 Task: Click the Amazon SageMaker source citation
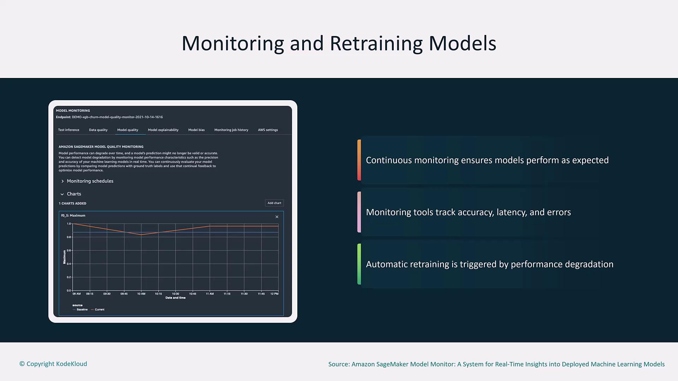click(496, 364)
